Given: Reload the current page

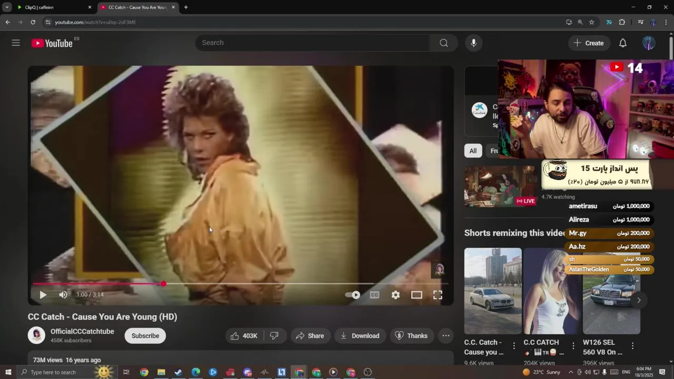Looking at the screenshot, I should pos(33,22).
